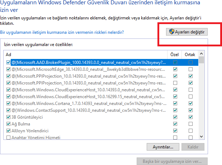Viewport: 222px width, 165px height.
Task: Open the Ayrıntılar... button
Action: pos(163,147)
